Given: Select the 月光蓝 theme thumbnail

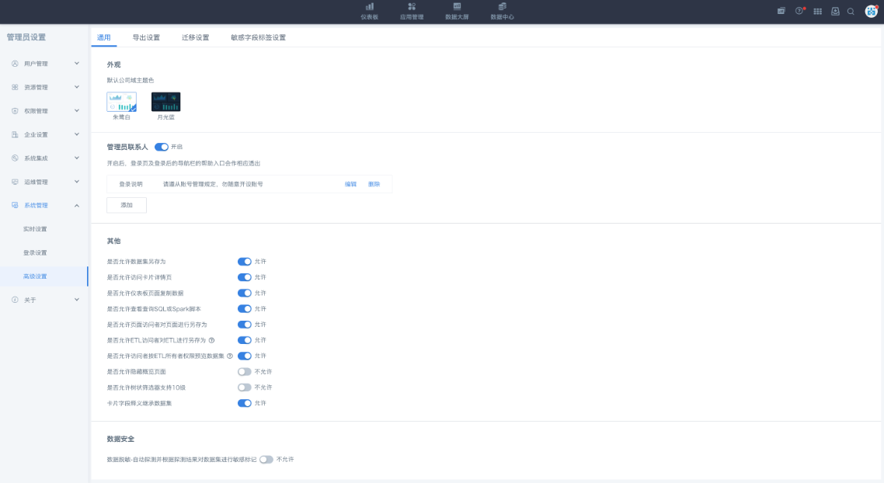Looking at the screenshot, I should point(165,102).
